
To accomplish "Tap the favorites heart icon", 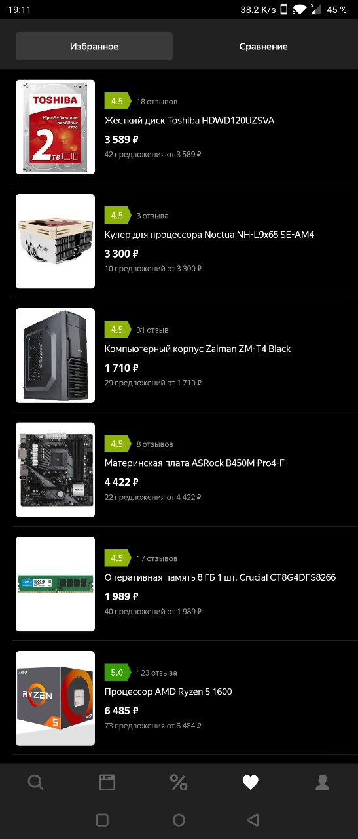I will click(250, 782).
